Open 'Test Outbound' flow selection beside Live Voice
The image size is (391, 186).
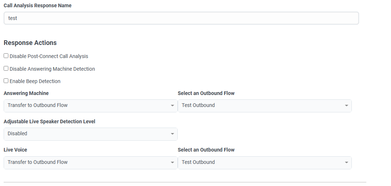point(261,162)
